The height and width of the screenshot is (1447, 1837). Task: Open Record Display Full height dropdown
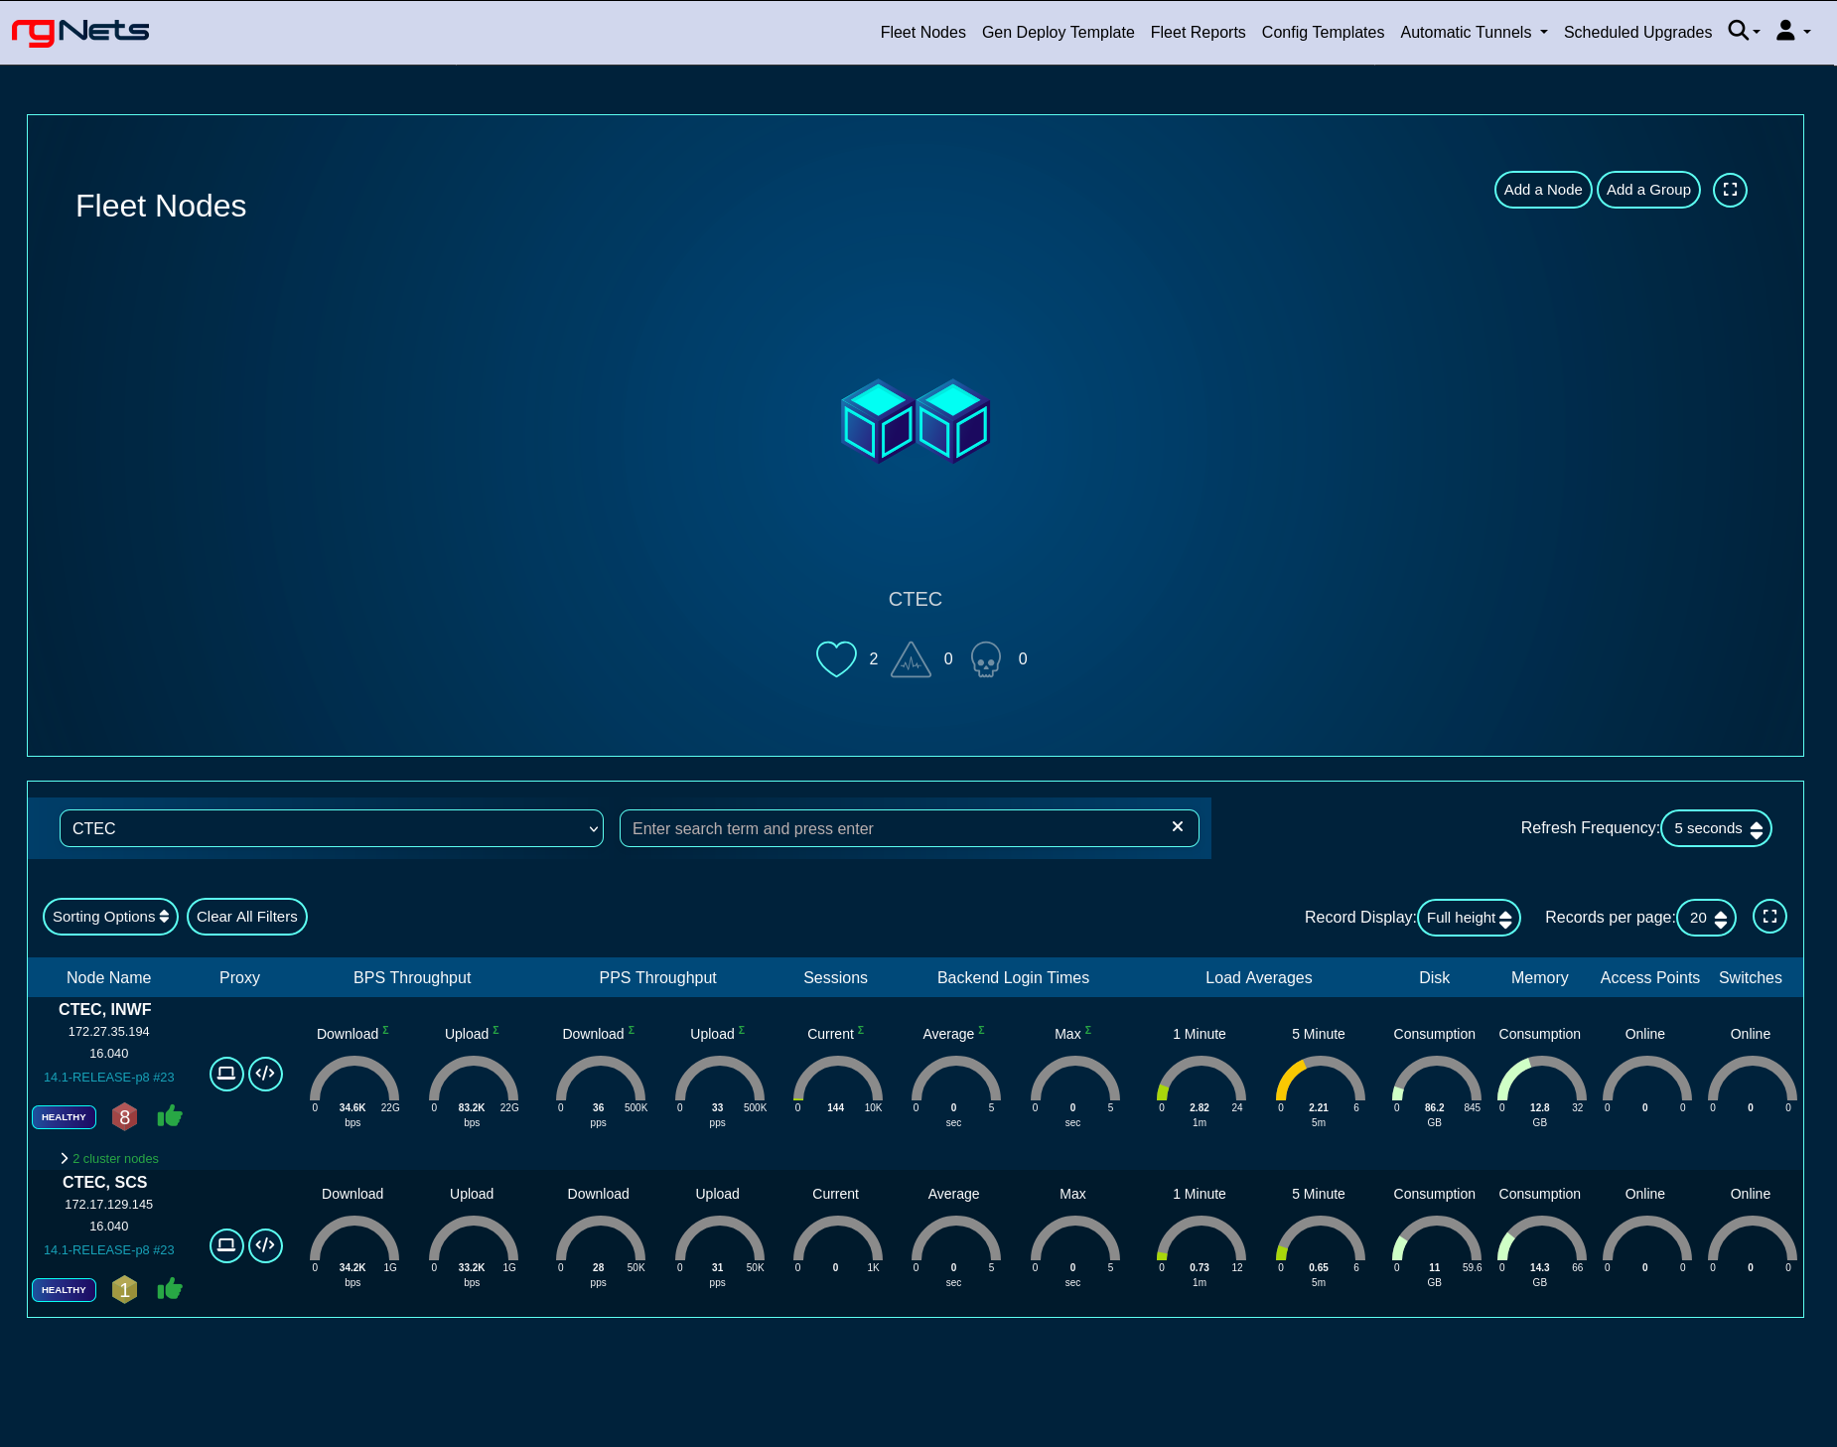click(x=1469, y=918)
